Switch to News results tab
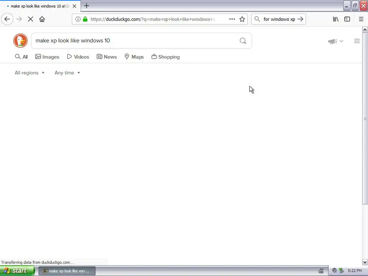Image resolution: width=368 pixels, height=276 pixels. click(x=106, y=57)
